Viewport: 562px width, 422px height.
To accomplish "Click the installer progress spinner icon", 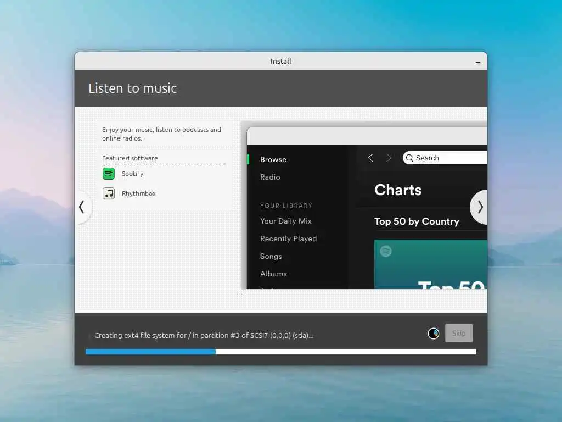I will click(x=434, y=334).
